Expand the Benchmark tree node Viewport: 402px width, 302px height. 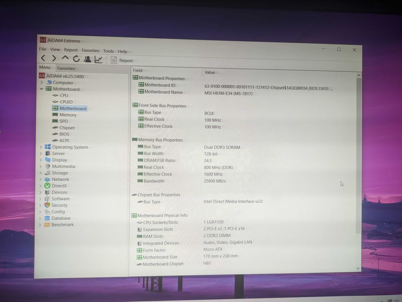click(x=40, y=225)
